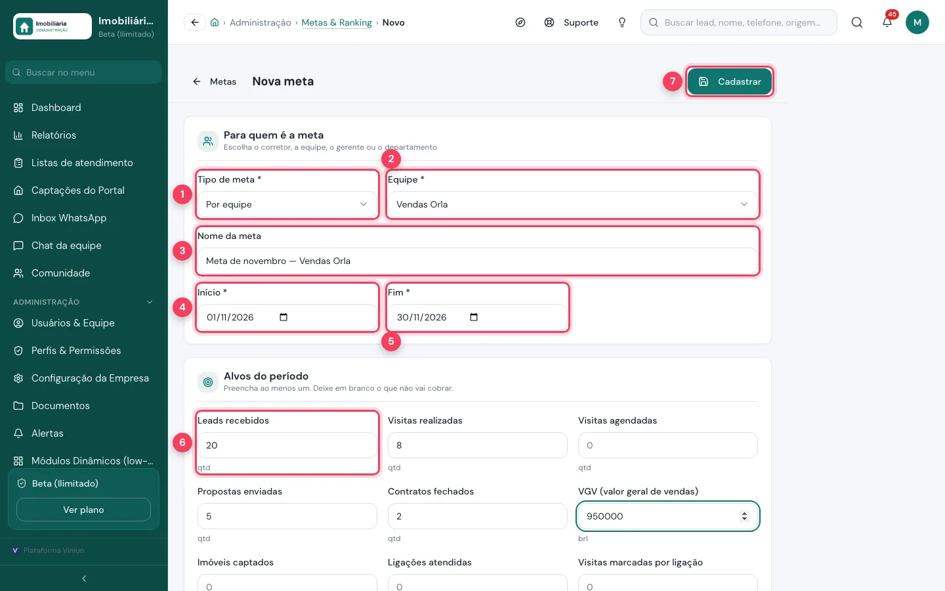Click the Suporte link text
The image size is (945, 591).
[581, 22]
